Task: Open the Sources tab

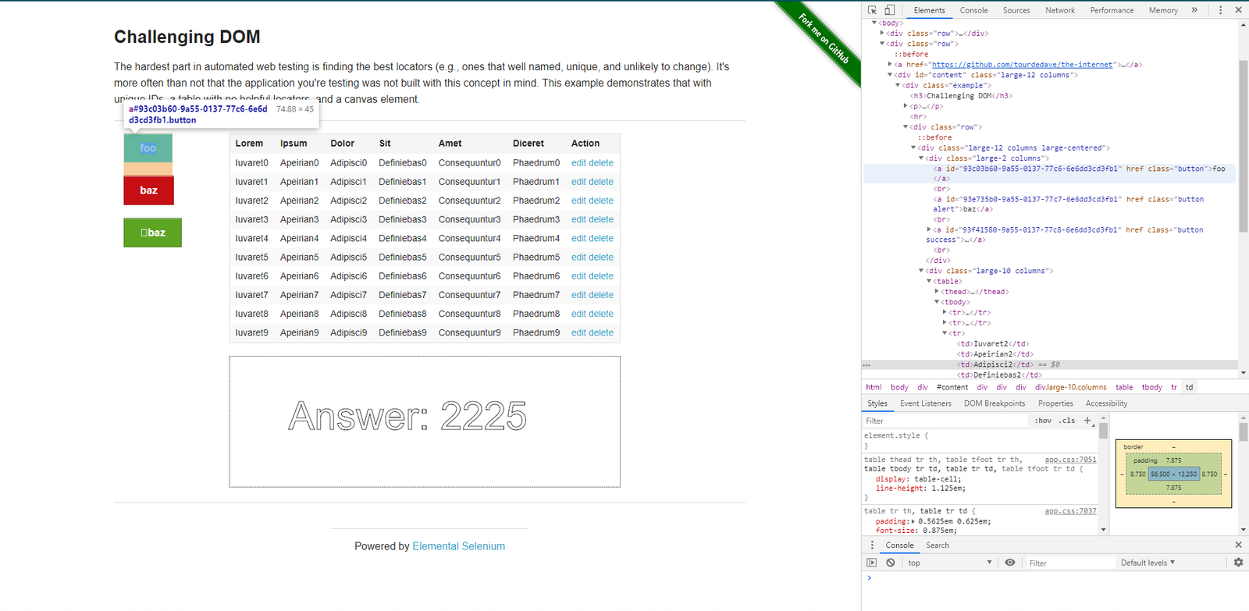Action: tap(1016, 10)
